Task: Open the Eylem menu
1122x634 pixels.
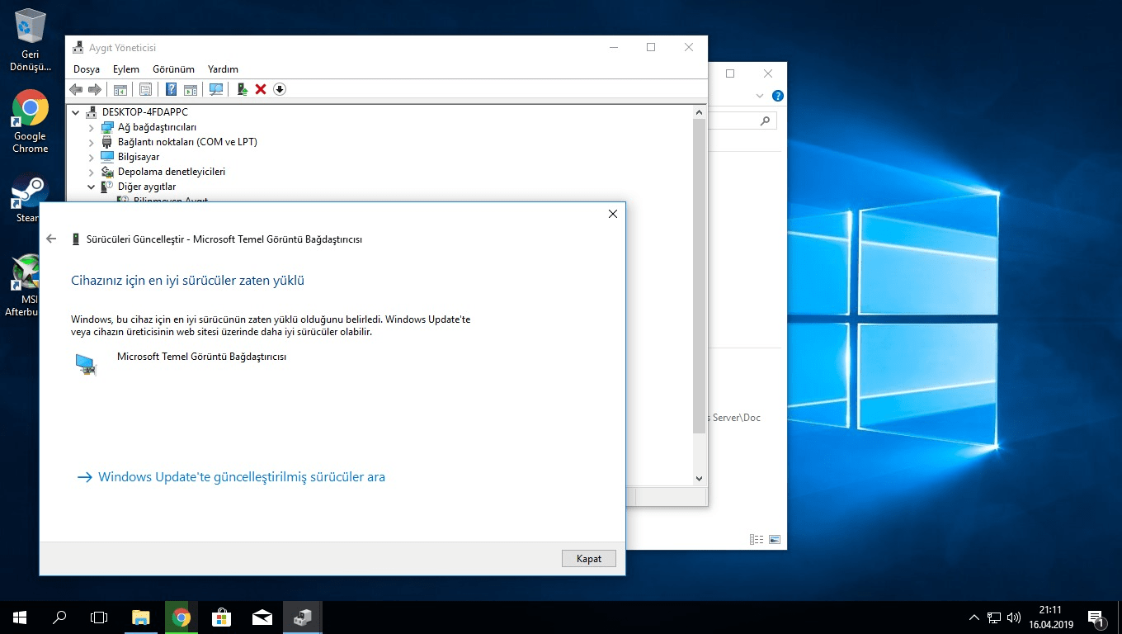Action: (126, 69)
